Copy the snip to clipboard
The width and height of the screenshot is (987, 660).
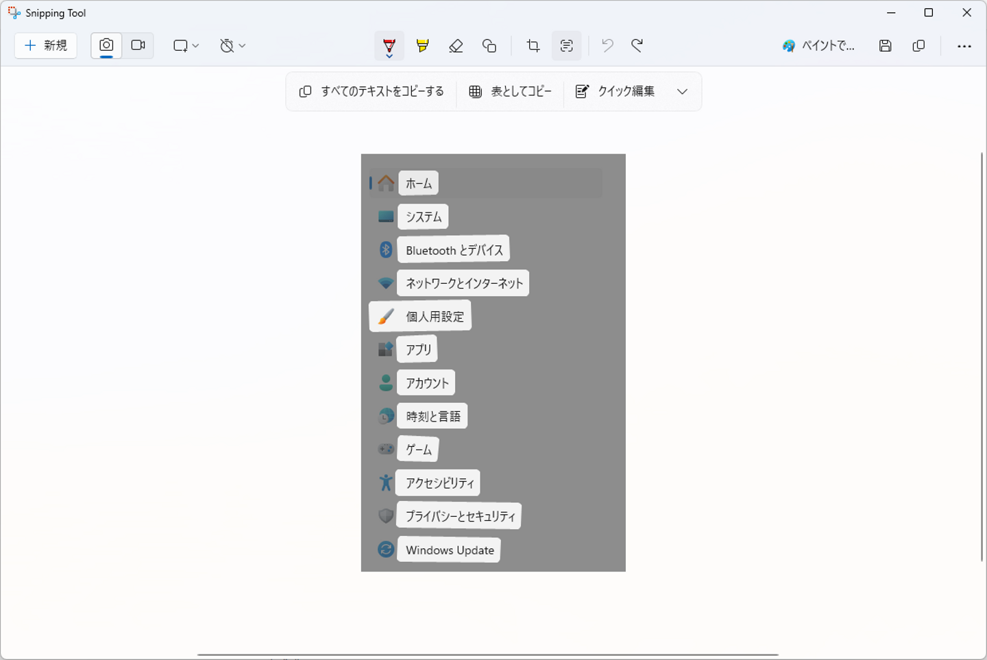point(919,46)
